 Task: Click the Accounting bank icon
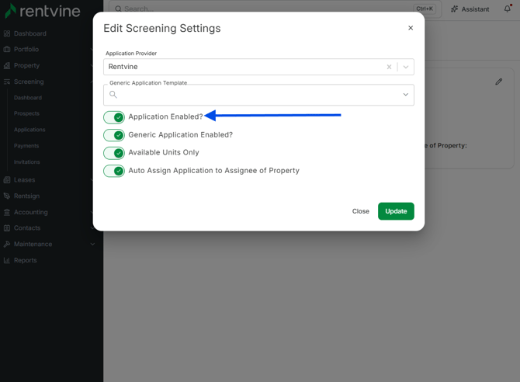pyautogui.click(x=7, y=212)
